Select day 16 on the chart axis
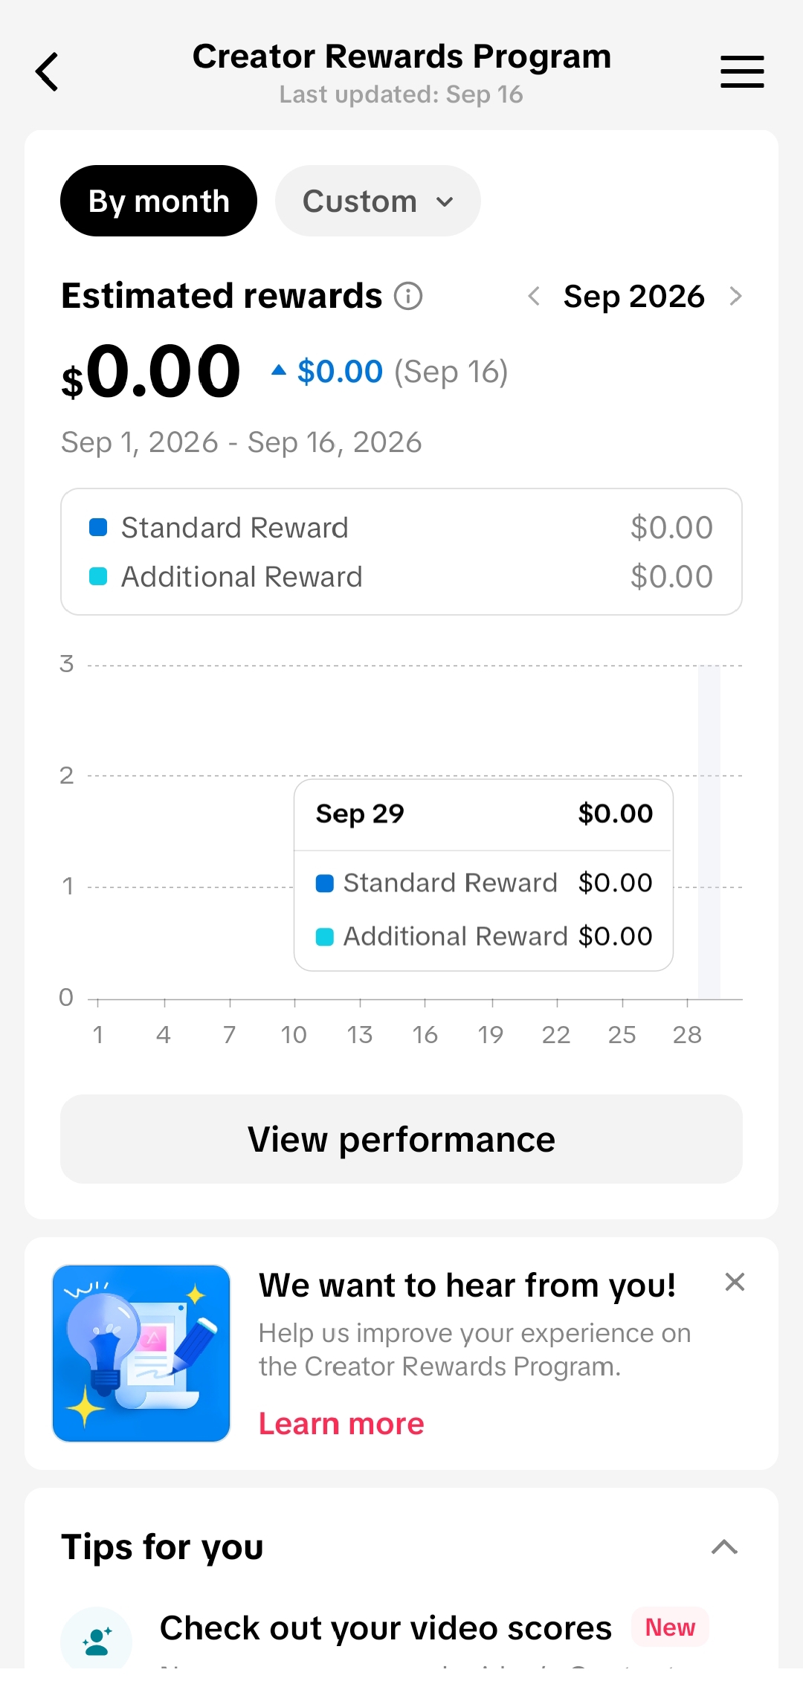Viewport: 803px width, 1687px height. click(425, 1034)
